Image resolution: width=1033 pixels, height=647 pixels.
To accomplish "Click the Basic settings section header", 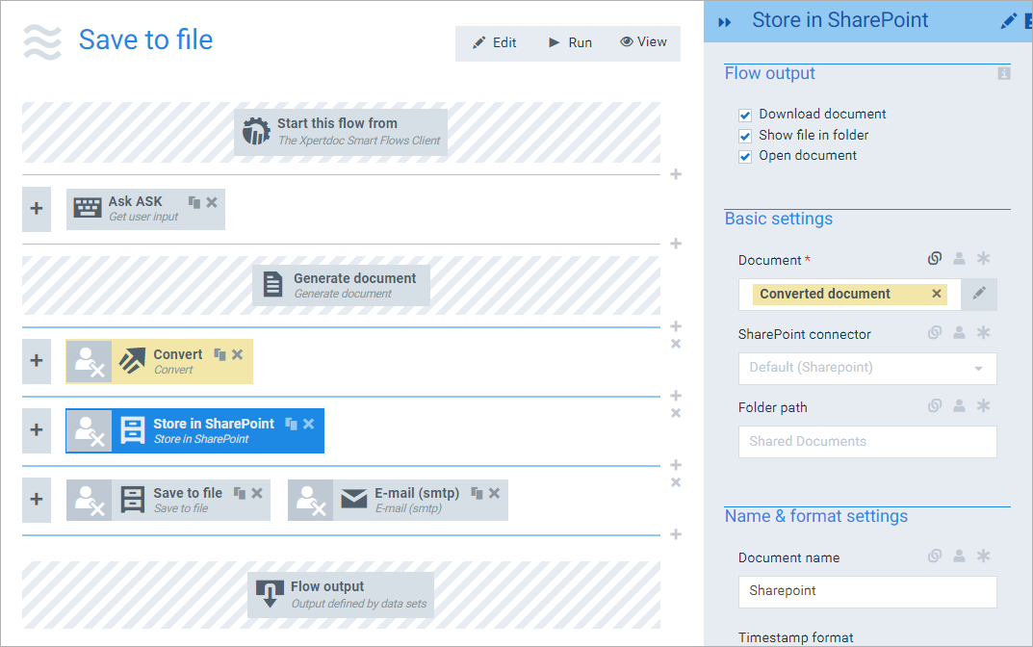I will coord(779,219).
